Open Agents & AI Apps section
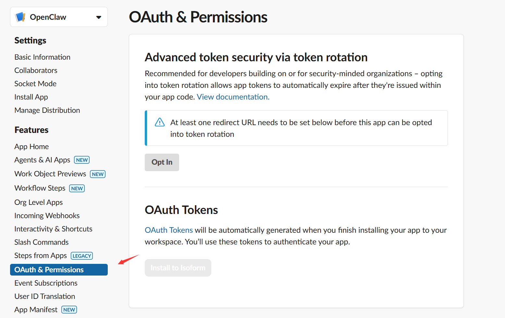This screenshot has height=318, width=505. pos(42,160)
